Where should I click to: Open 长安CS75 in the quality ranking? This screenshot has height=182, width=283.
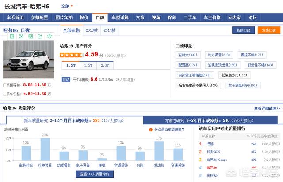tap(213, 152)
